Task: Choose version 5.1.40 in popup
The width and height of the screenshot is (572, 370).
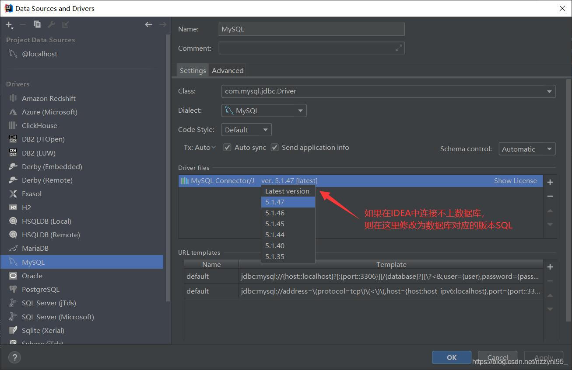Action: point(288,246)
